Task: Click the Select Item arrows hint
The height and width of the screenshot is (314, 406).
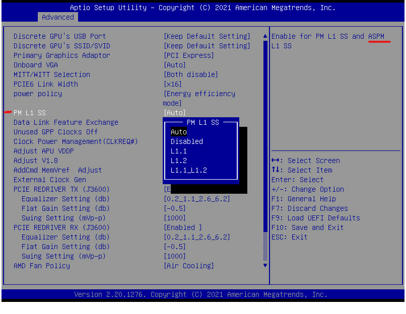Action: coord(302,170)
